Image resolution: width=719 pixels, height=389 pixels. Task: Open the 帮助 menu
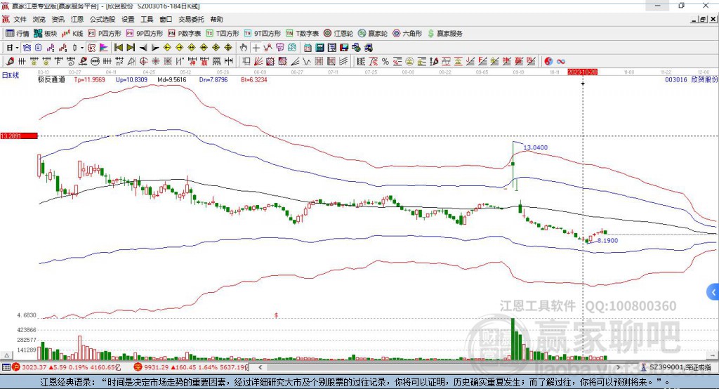click(x=216, y=19)
